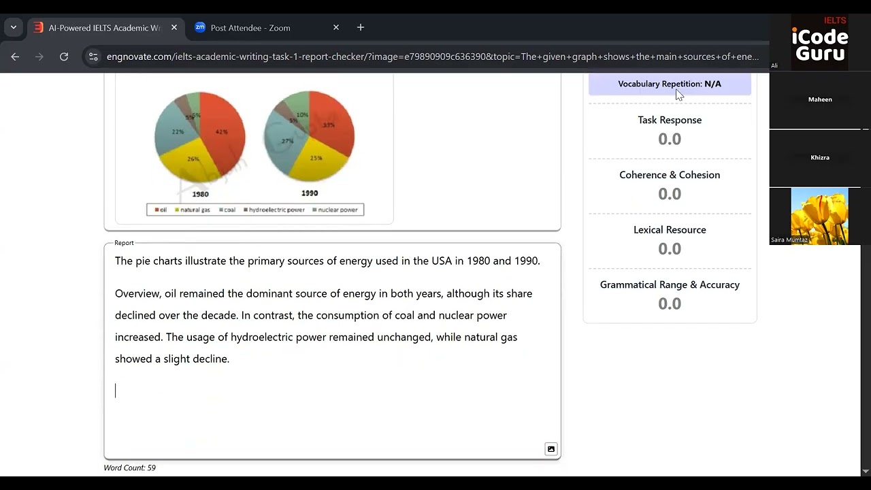Click the Zoom favicon on second tab
This screenshot has height=490, width=871.
200,28
